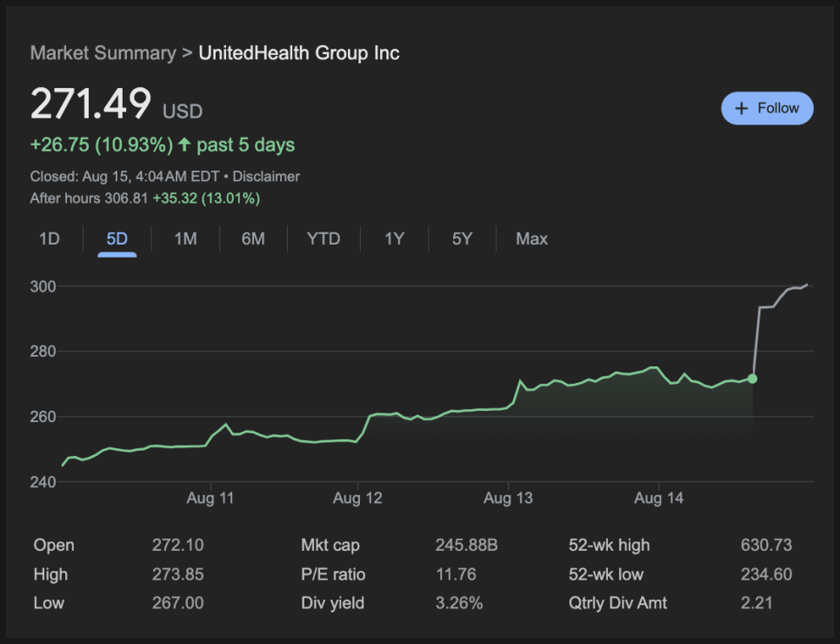Switch to the 1M chart range
The height and width of the screenshot is (644, 840).
(x=185, y=238)
